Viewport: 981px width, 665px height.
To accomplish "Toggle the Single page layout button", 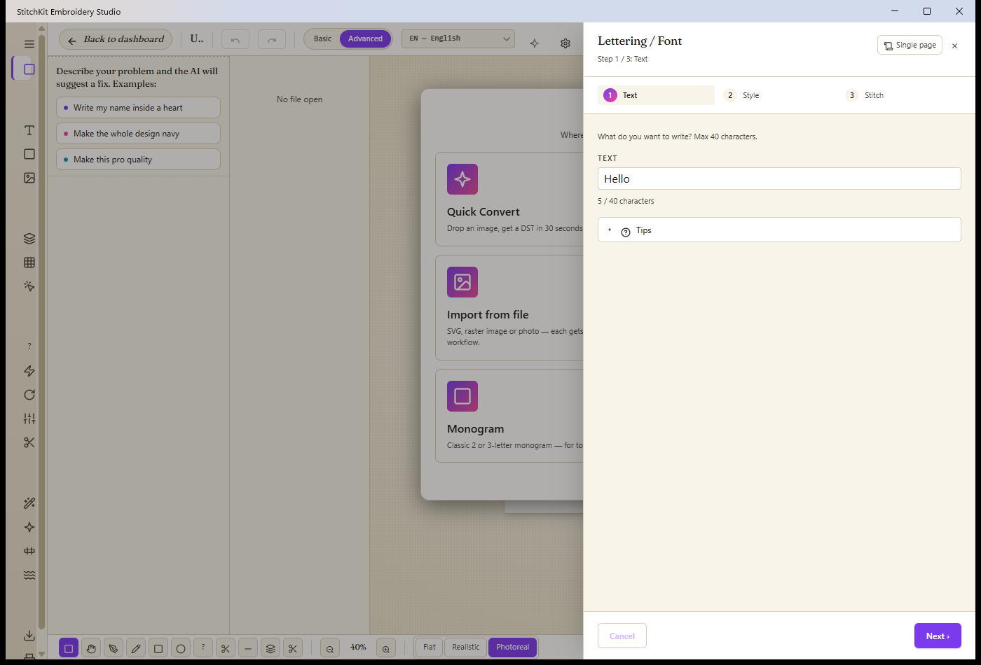I will click(910, 45).
